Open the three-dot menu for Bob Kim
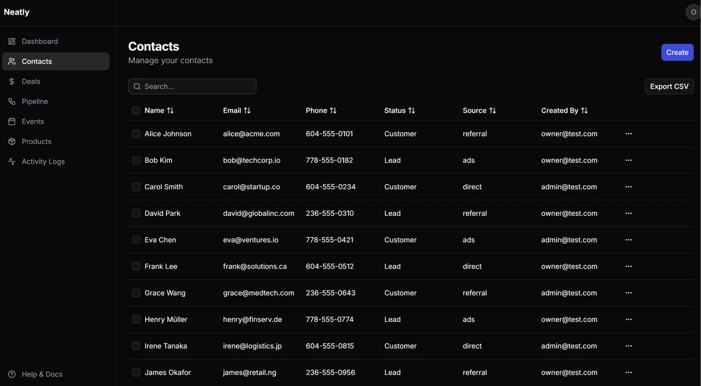Image resolution: width=701 pixels, height=386 pixels. (x=629, y=160)
